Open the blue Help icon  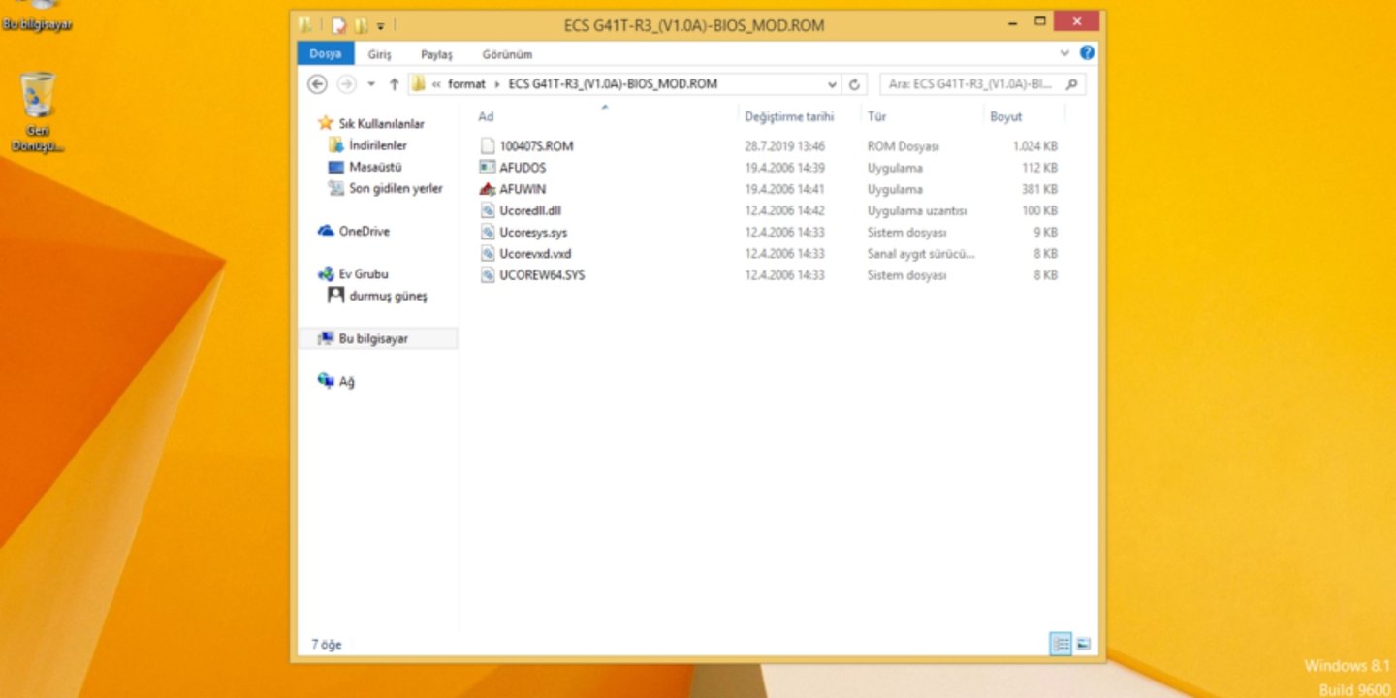1087,53
